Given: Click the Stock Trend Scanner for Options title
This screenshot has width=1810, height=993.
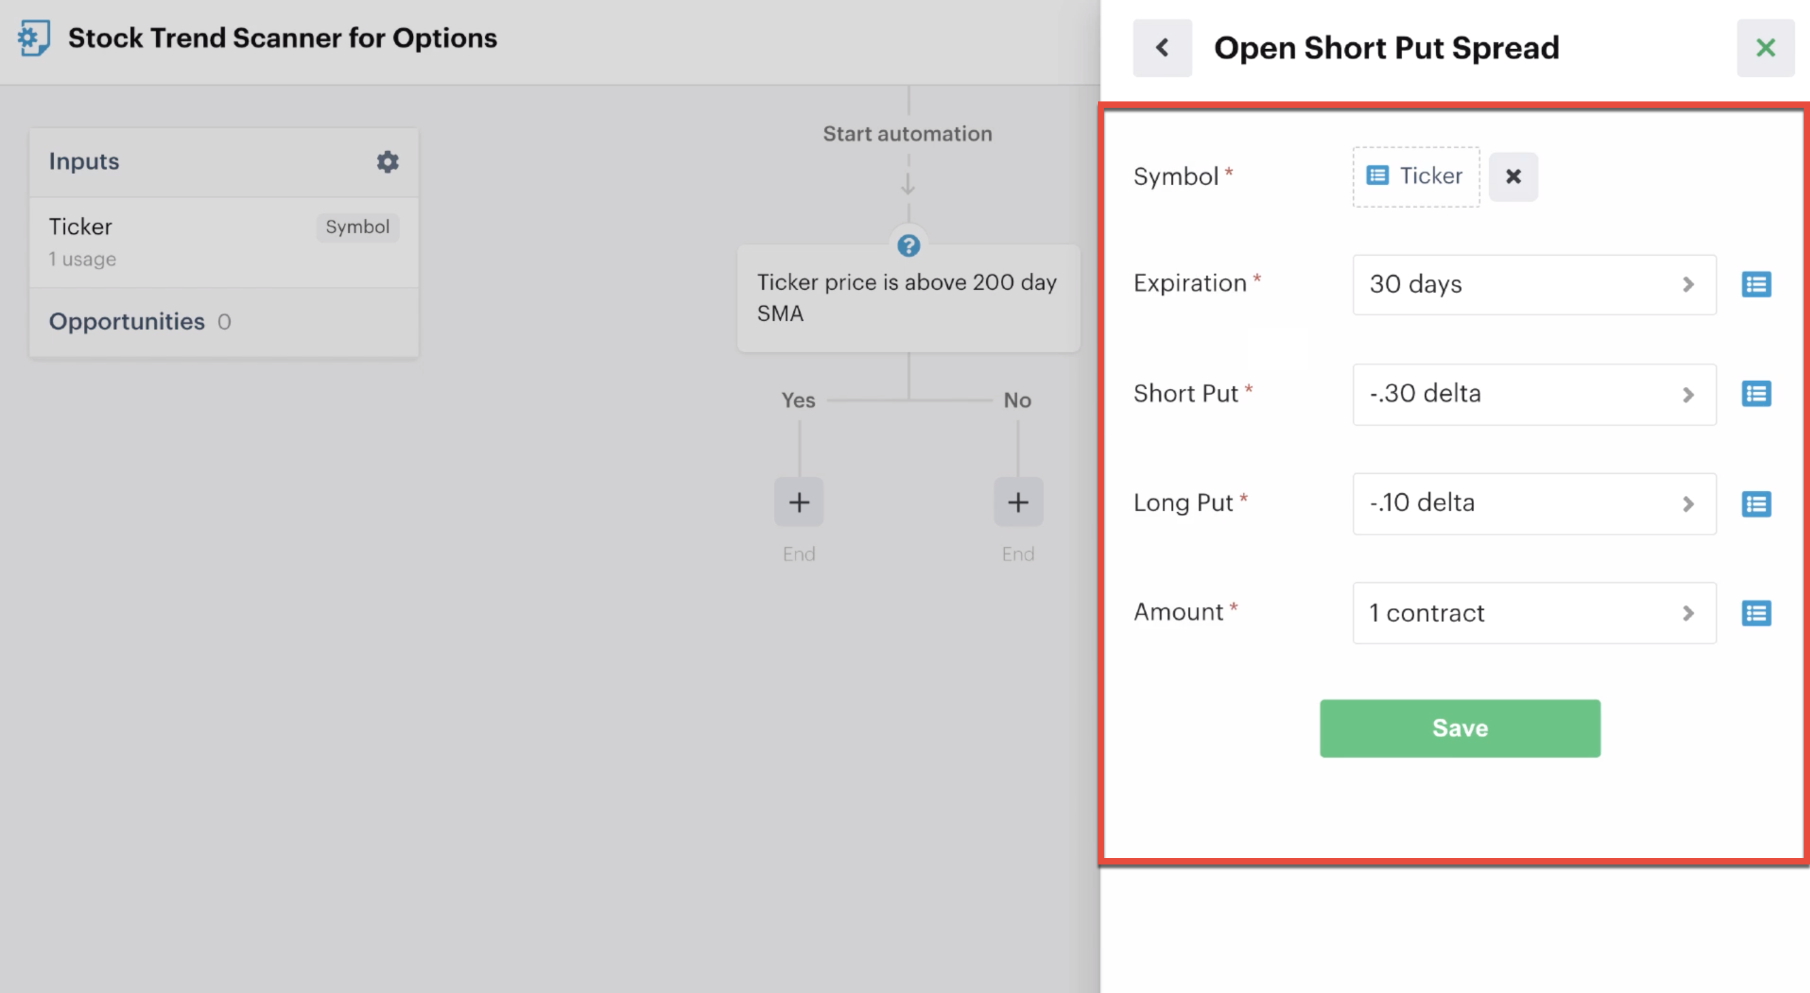Looking at the screenshot, I should click(282, 38).
